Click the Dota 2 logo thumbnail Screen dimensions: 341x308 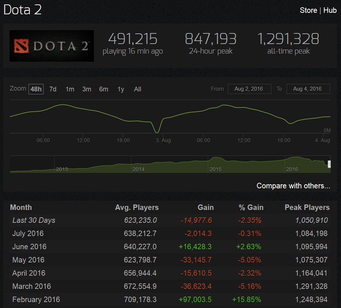tap(52, 46)
